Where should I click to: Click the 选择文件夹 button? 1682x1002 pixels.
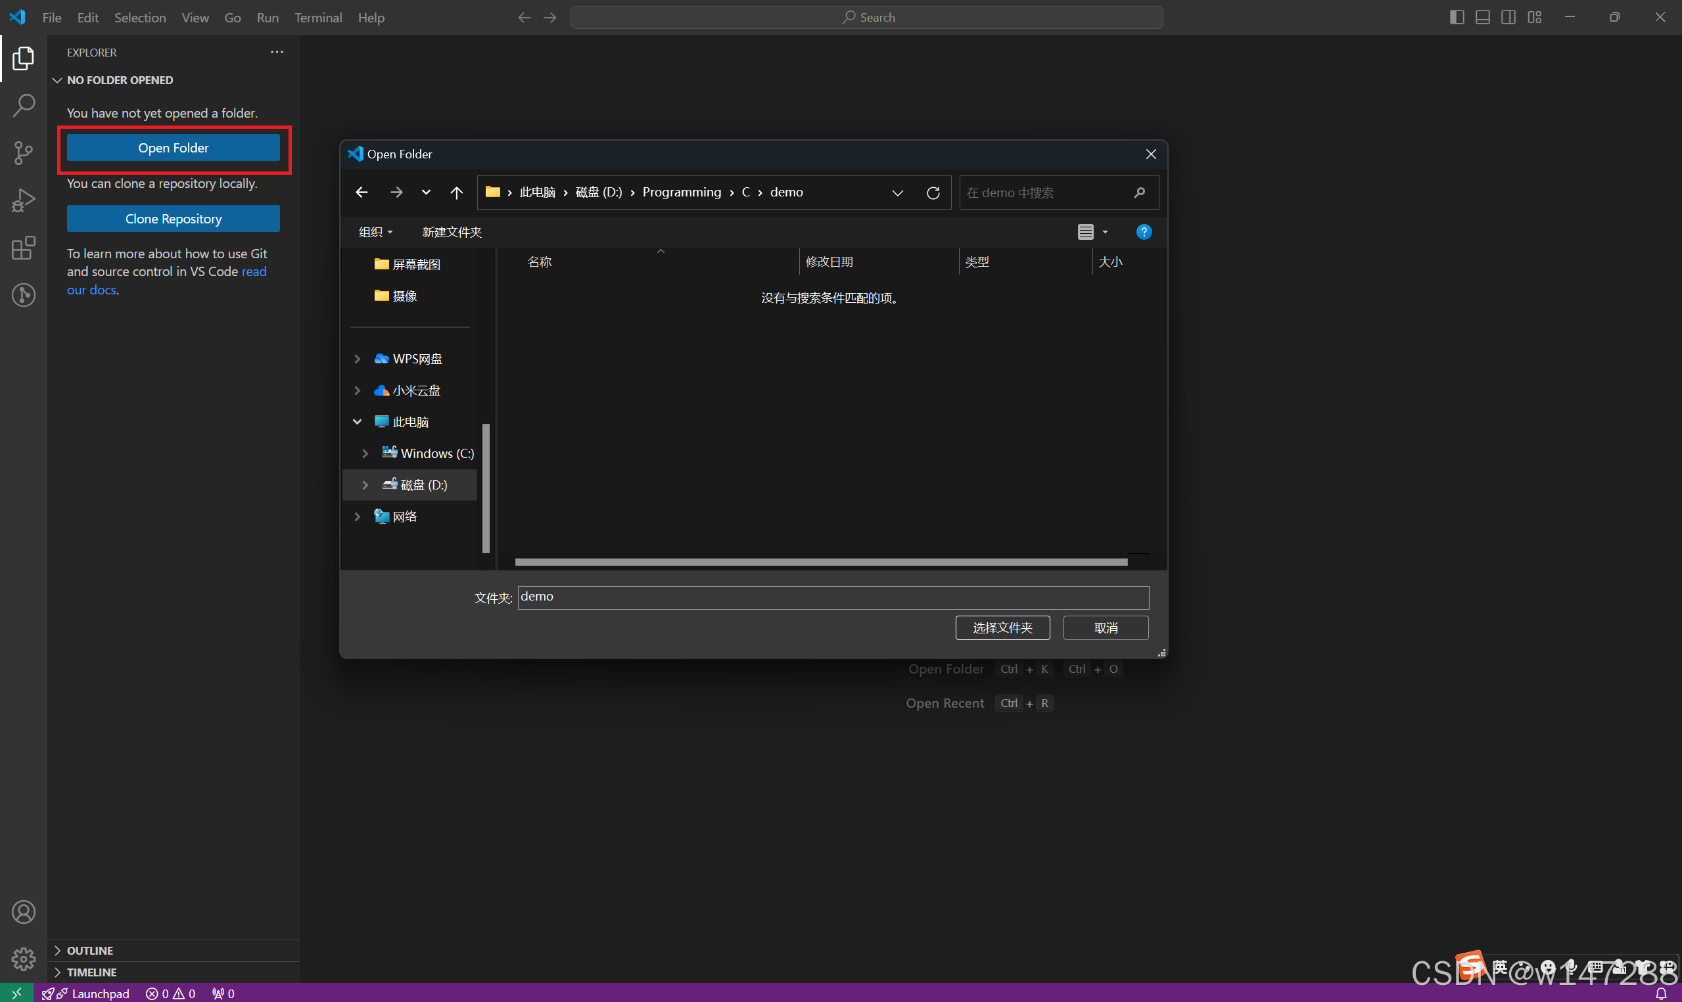(1002, 628)
